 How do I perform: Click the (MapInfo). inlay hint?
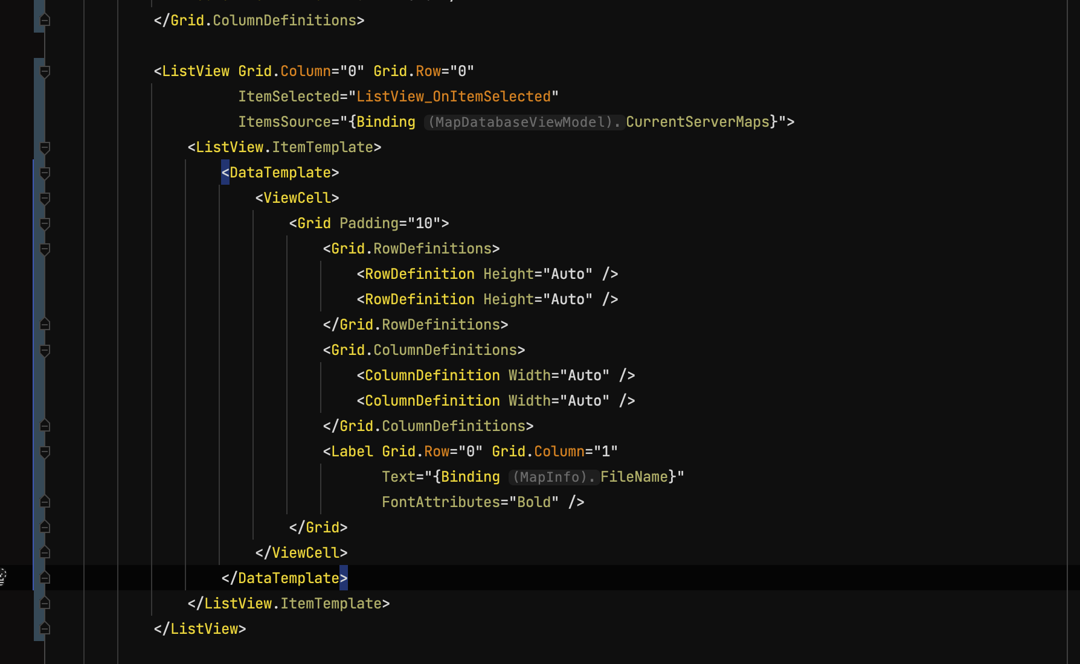click(x=554, y=477)
